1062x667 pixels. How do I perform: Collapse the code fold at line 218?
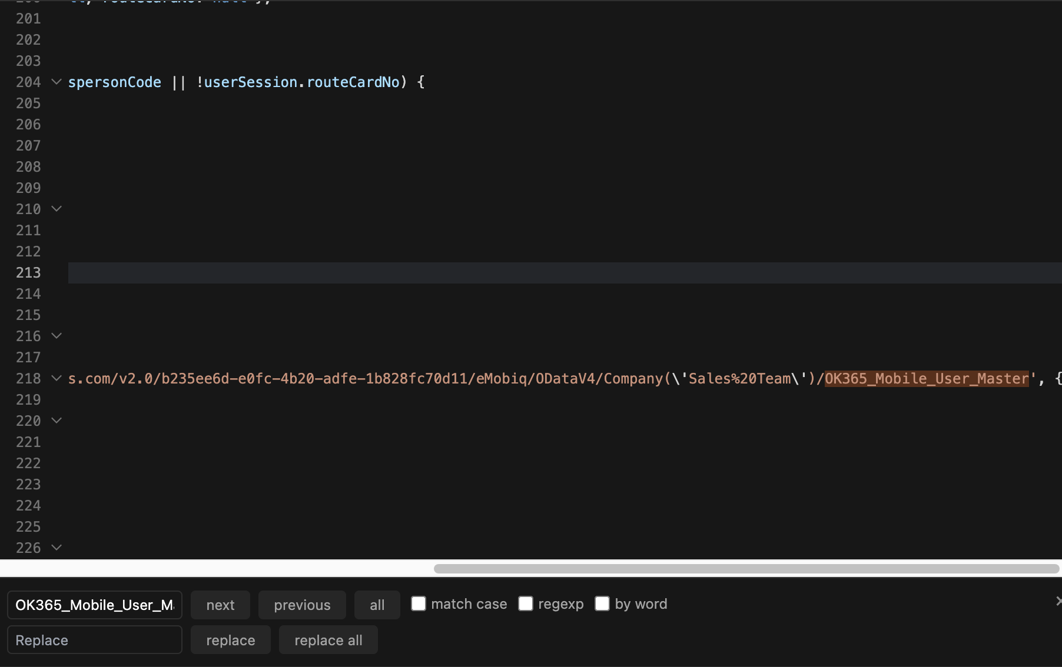[x=57, y=378]
